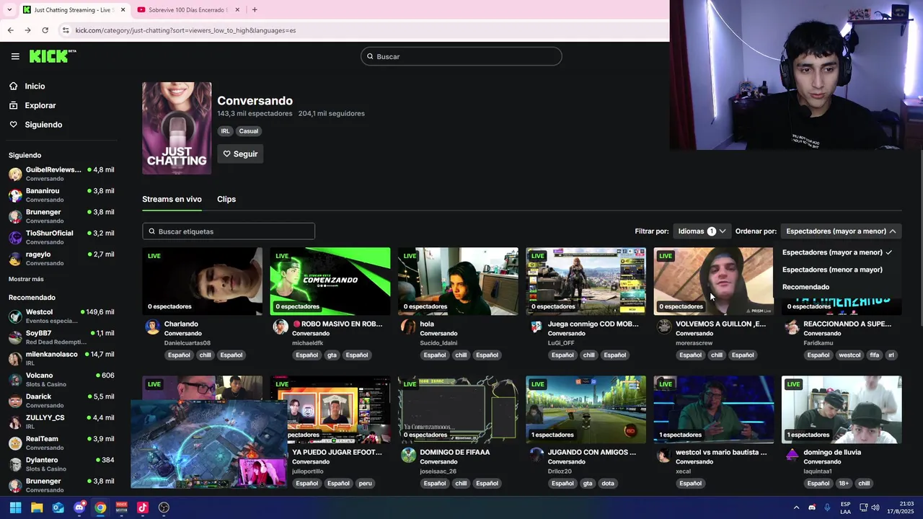Open a new browser tab
Viewport: 923px width, 519px height.
coord(255,9)
